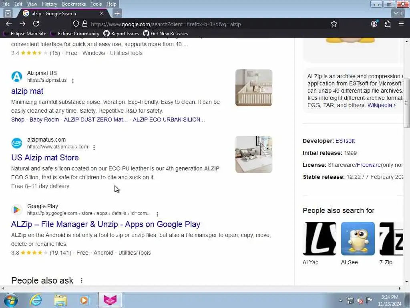Show hidden system tray icons arrow
This screenshot has width=410, height=308.
340,300
